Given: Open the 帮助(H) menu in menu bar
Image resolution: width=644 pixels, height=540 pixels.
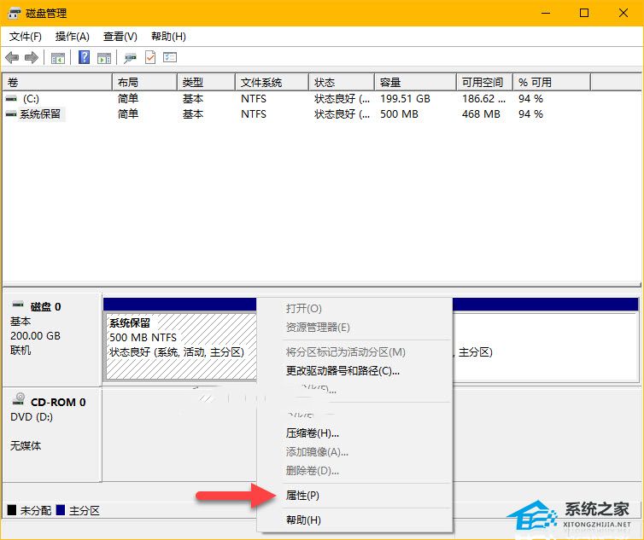Looking at the screenshot, I should (168, 37).
